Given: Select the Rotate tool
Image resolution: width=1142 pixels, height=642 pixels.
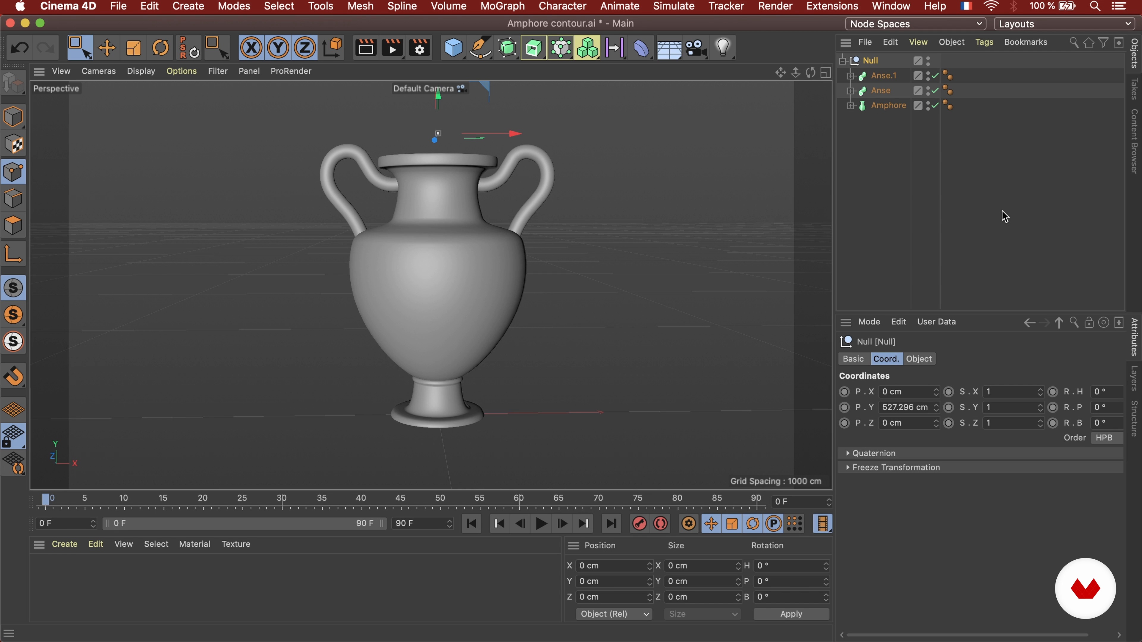Looking at the screenshot, I should click(161, 48).
